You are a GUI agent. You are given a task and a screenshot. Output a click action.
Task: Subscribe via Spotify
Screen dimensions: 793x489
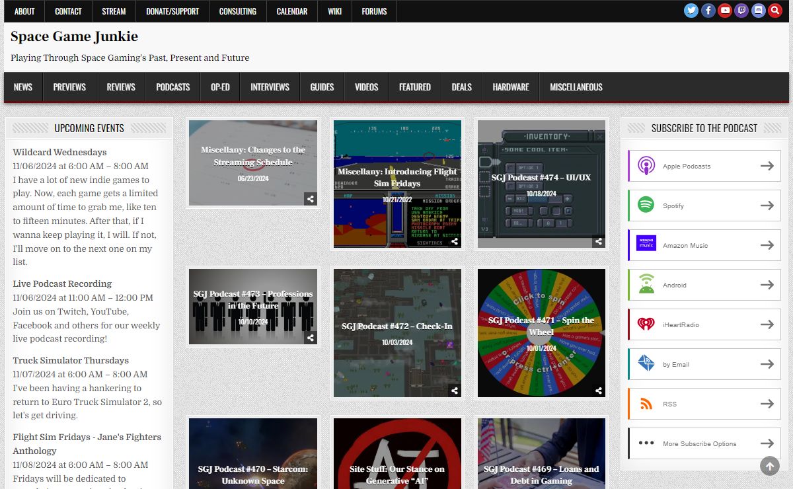tap(704, 206)
